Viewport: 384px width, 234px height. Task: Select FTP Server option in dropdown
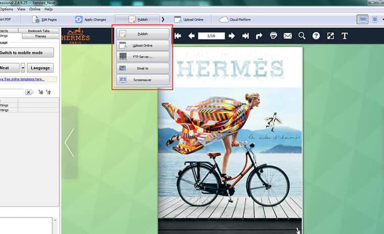tap(143, 57)
